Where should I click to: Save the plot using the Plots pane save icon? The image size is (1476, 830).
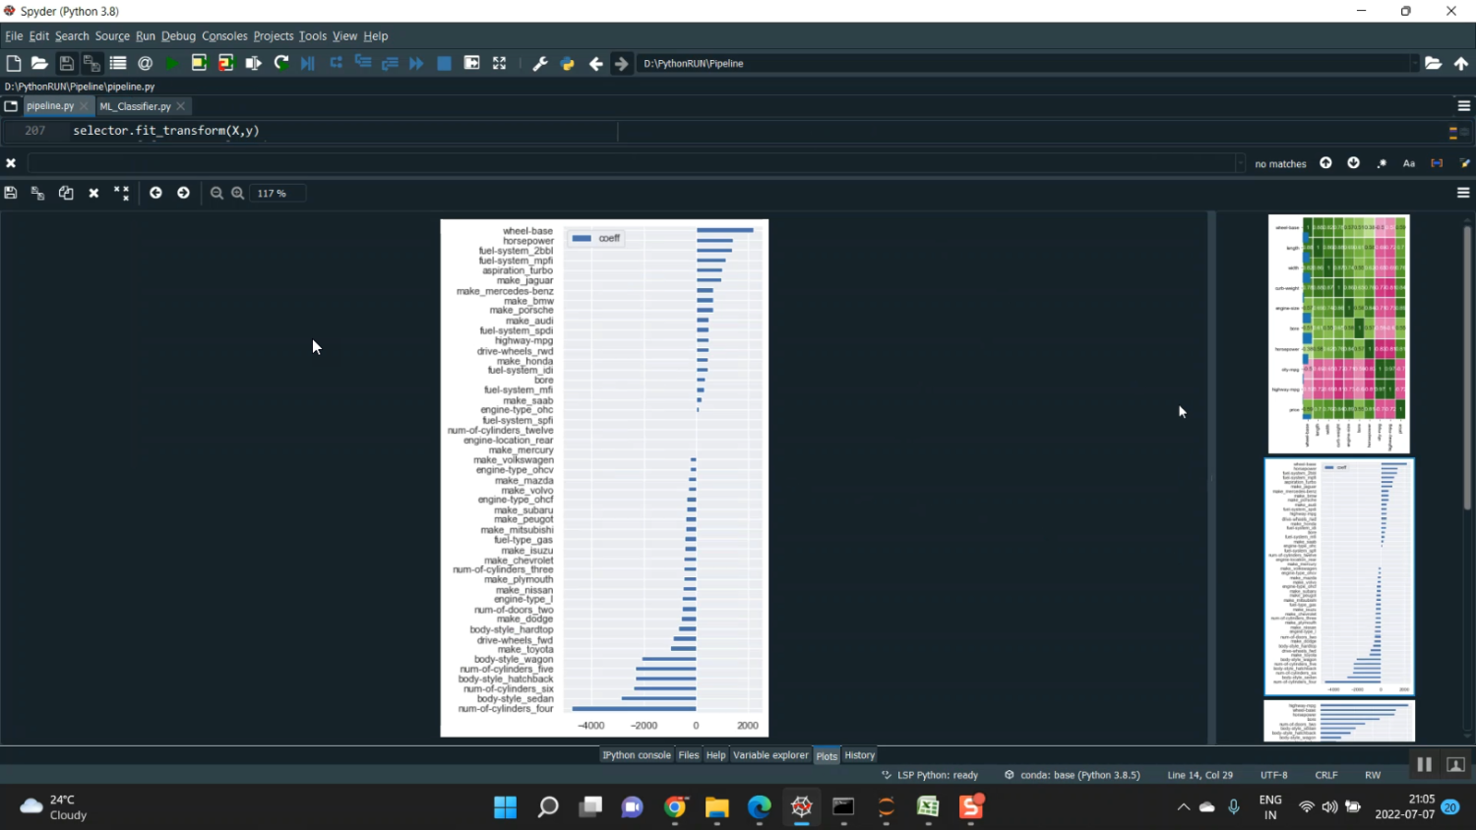(x=11, y=193)
